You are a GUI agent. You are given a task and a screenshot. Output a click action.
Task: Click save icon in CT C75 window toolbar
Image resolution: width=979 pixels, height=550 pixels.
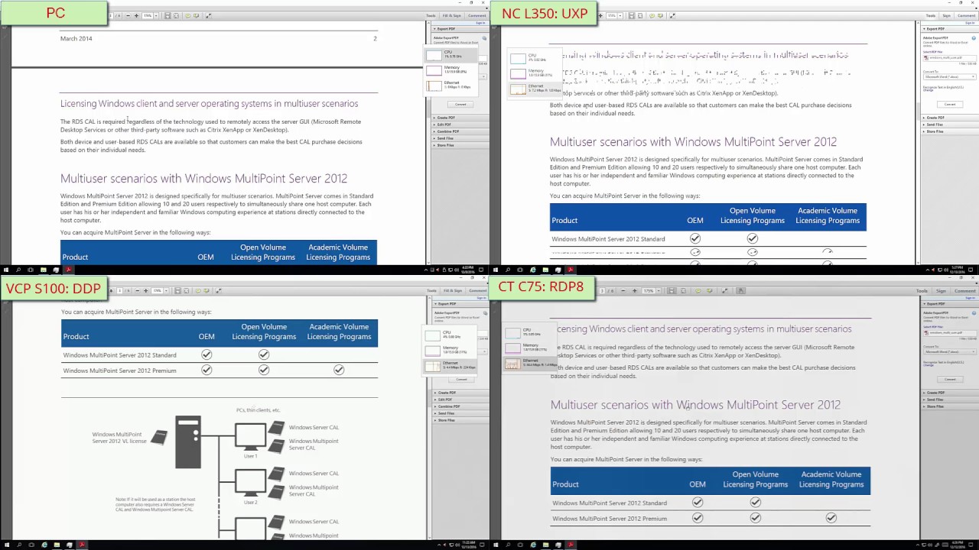[672, 290]
